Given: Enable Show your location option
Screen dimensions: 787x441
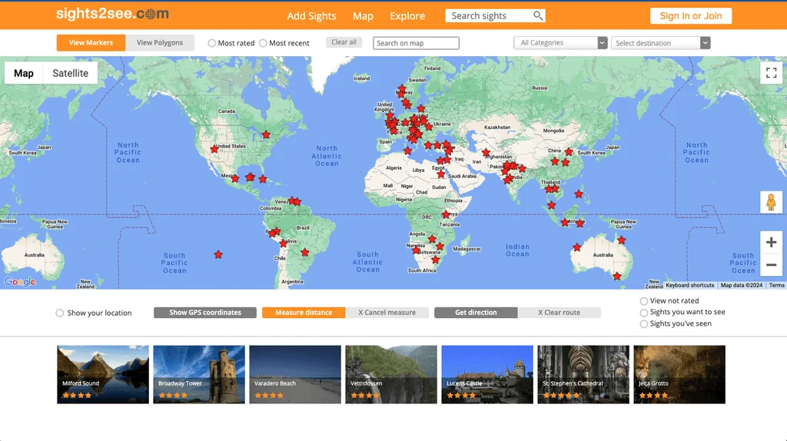Looking at the screenshot, I should [x=60, y=313].
